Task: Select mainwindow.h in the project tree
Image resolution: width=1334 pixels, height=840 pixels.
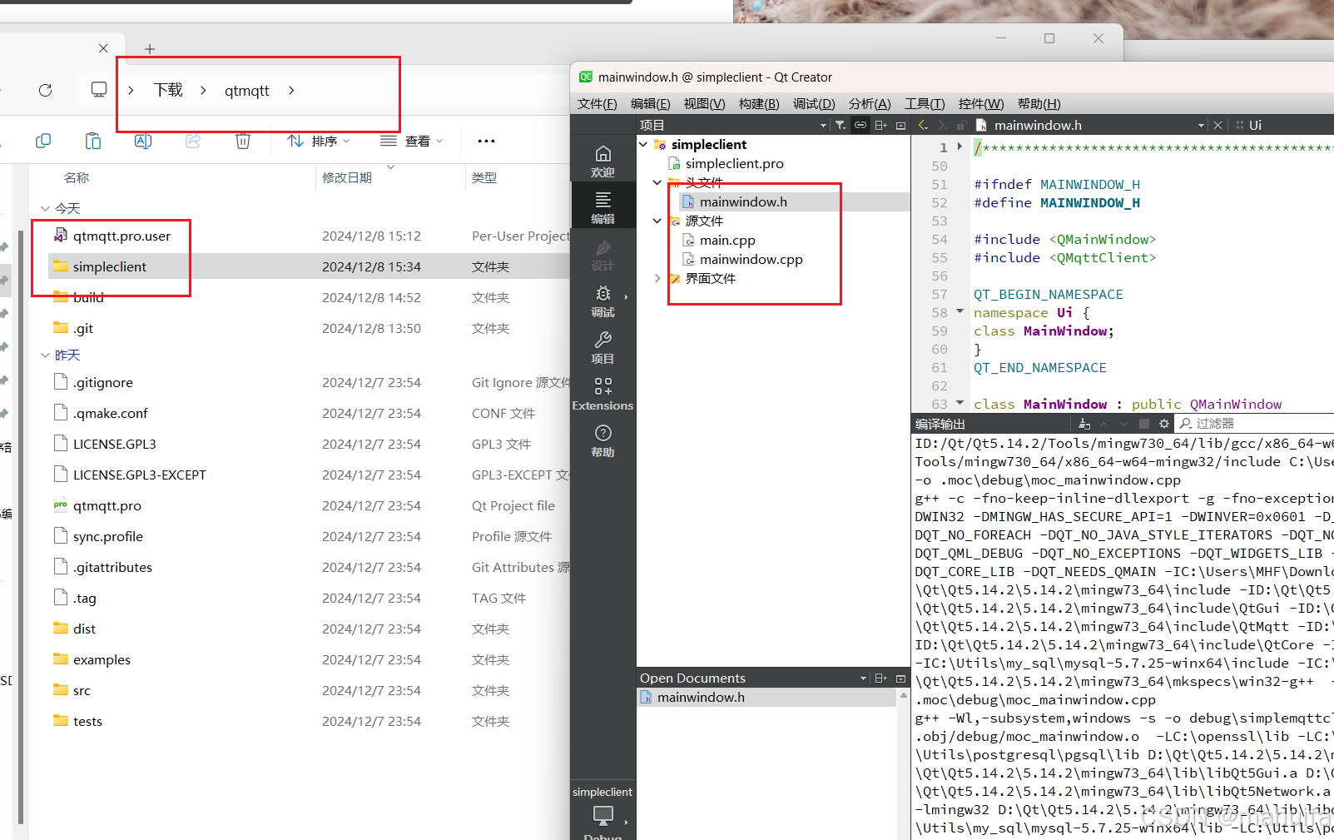Action: [x=743, y=201]
